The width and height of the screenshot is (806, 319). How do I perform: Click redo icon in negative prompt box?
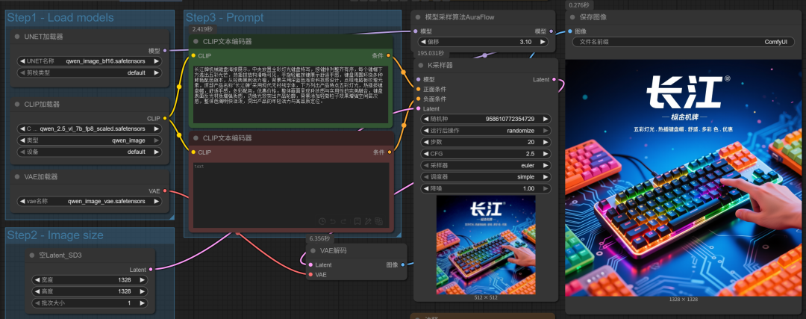tap(343, 221)
